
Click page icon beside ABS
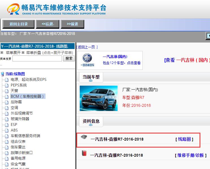pos(7,130)
